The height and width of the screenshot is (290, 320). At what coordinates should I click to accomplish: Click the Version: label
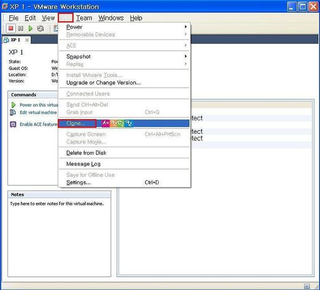pyautogui.click(x=16, y=81)
